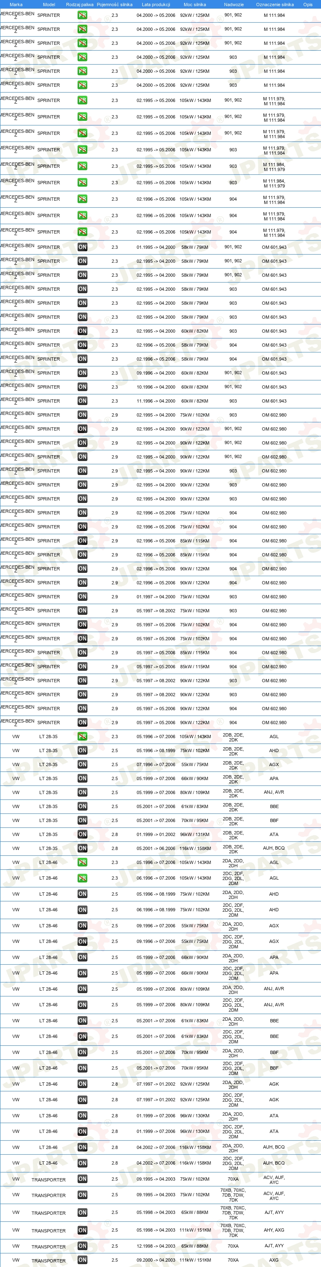This screenshot has height=1267, width=321.
Task: Click the power cell 70kW / 95KM in LT 28-35 row
Action: (x=195, y=821)
